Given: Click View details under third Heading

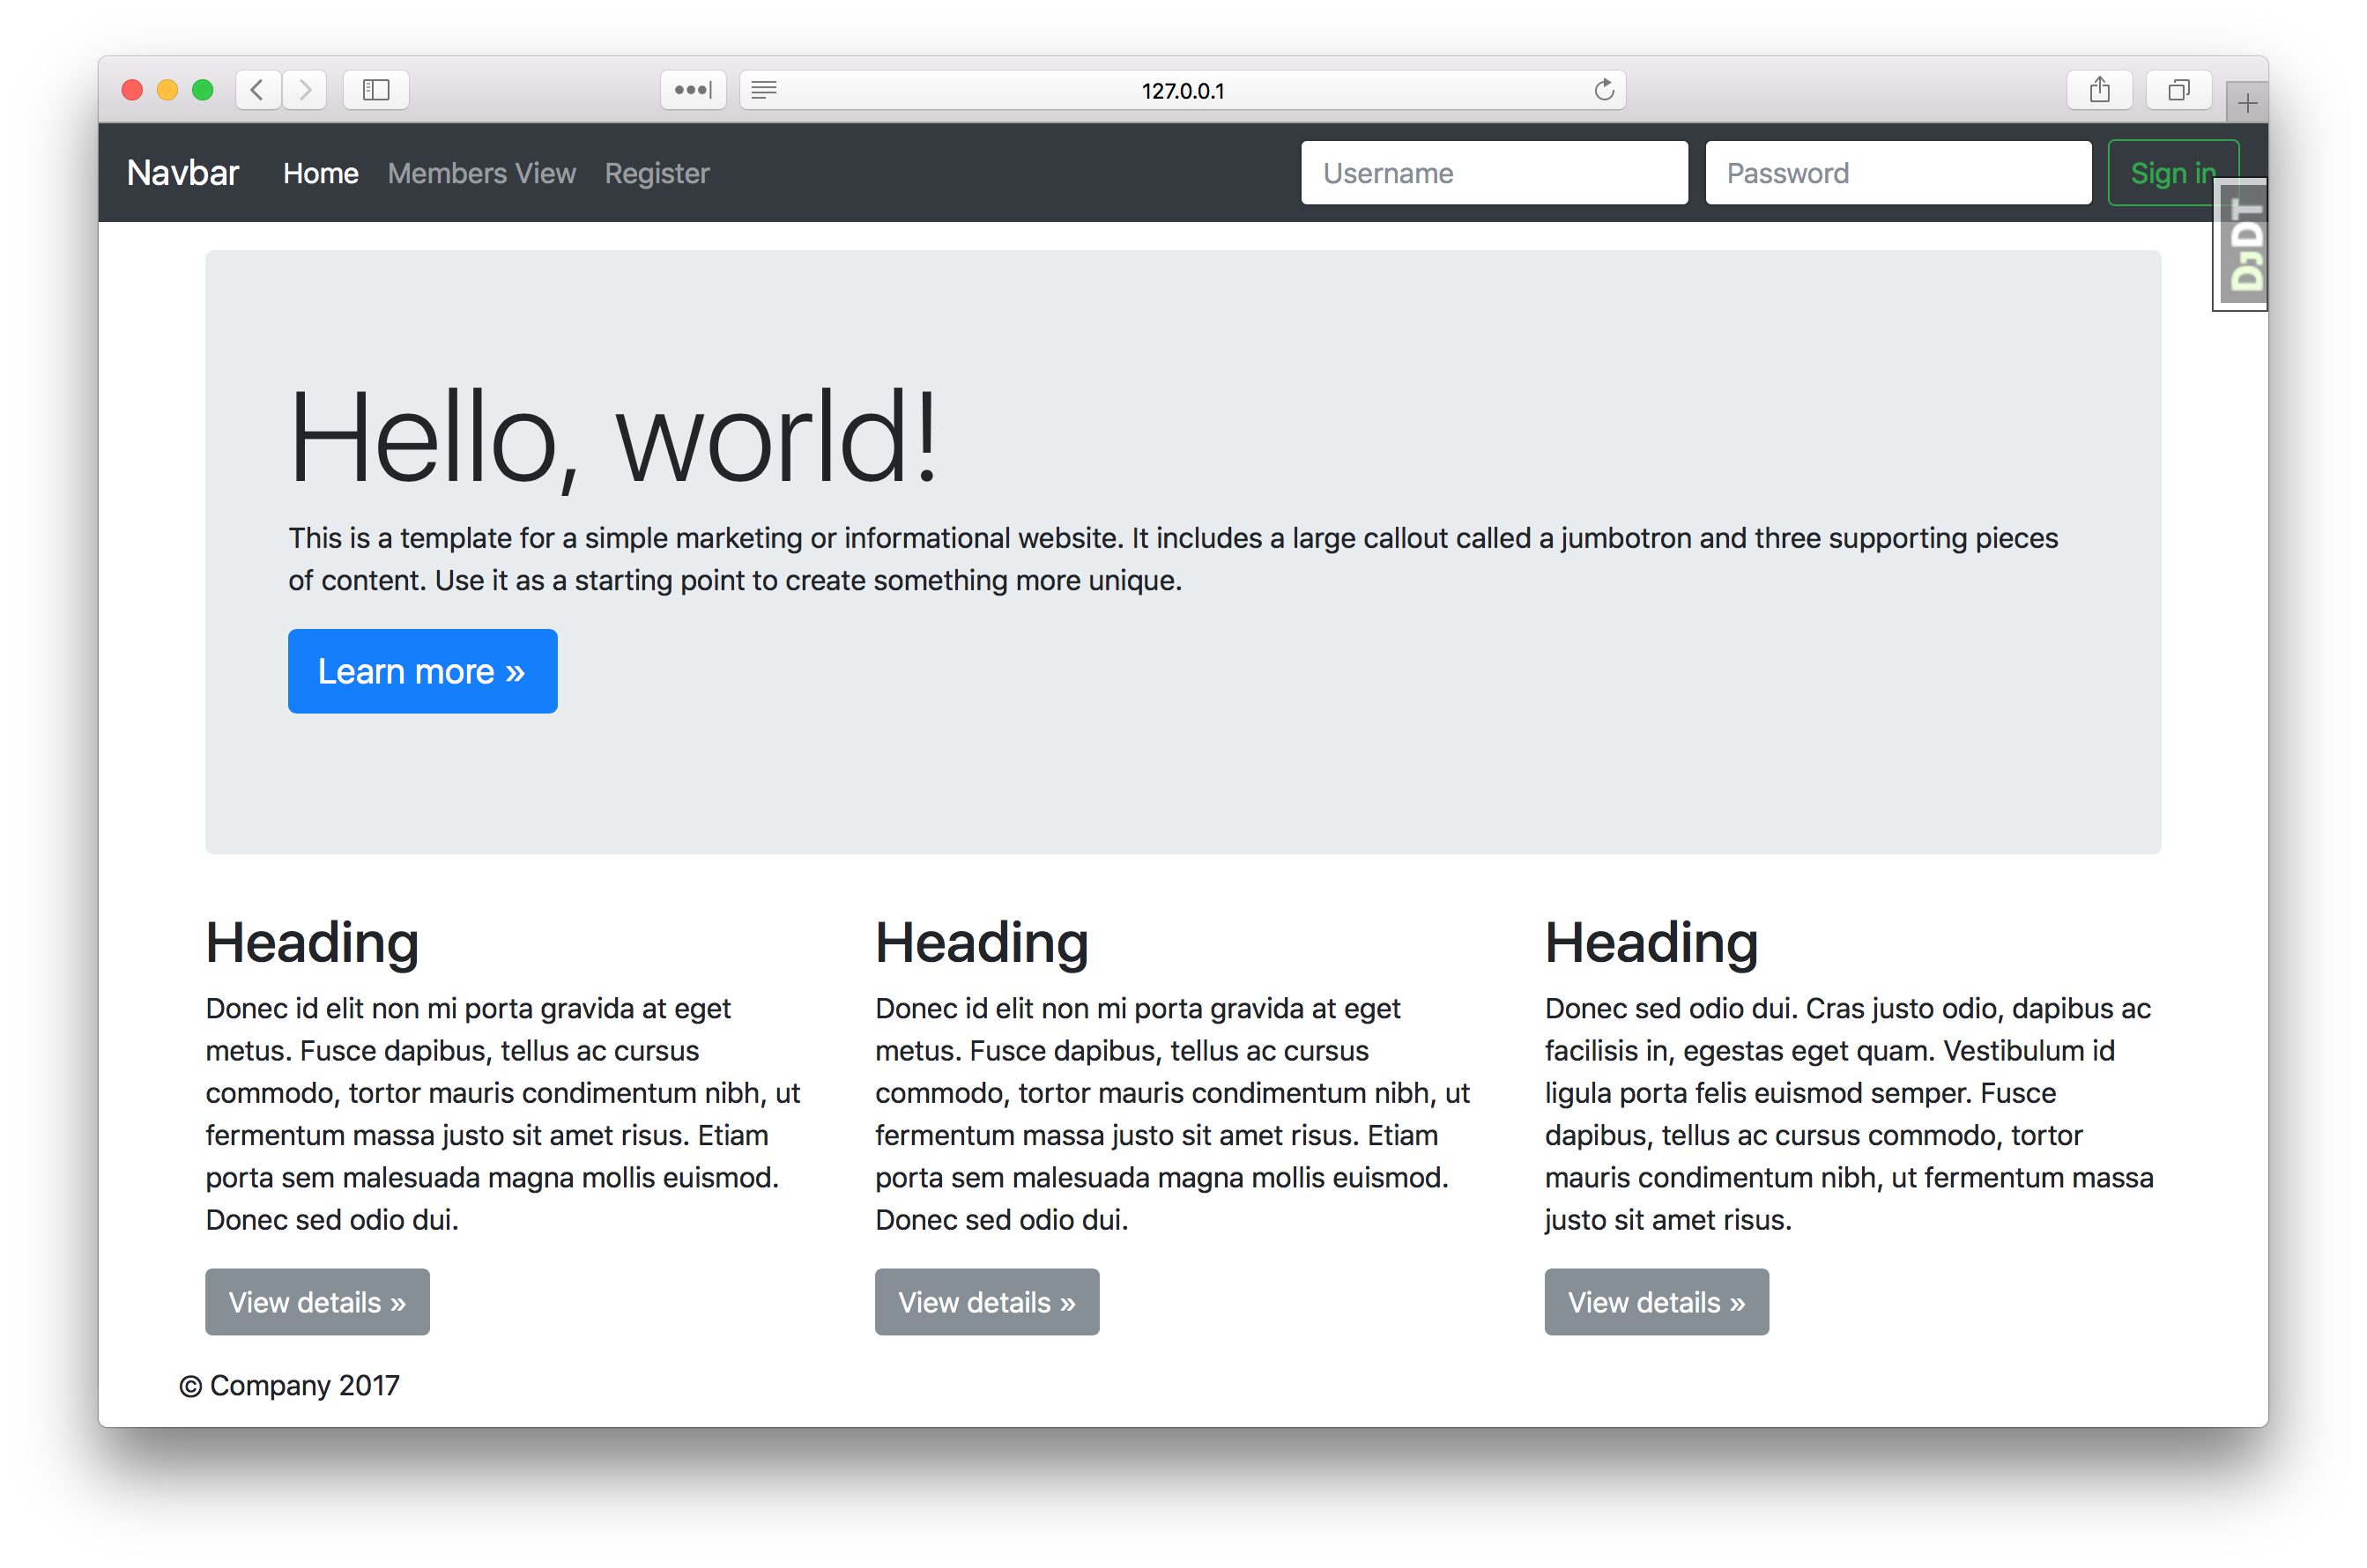Looking at the screenshot, I should (x=1656, y=1302).
